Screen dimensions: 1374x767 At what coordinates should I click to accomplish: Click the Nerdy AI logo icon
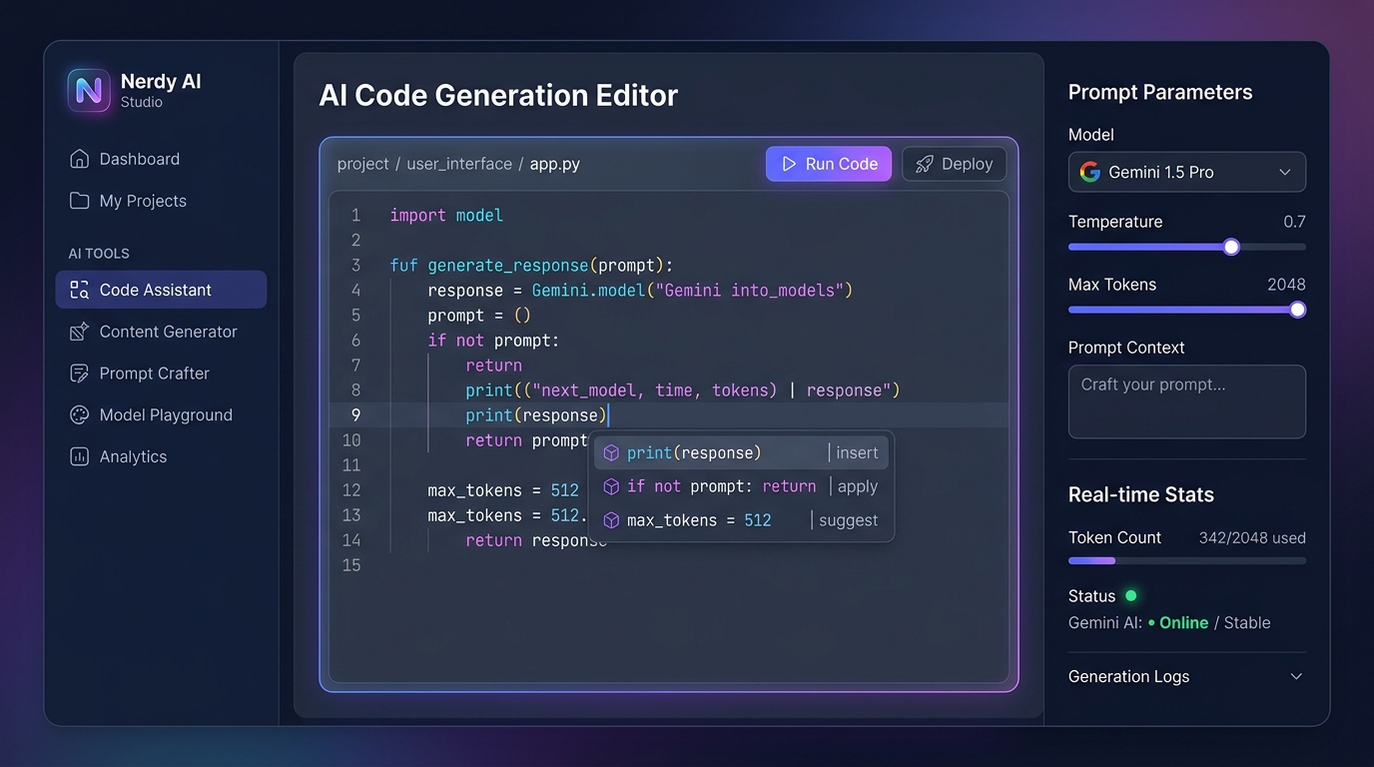89,91
